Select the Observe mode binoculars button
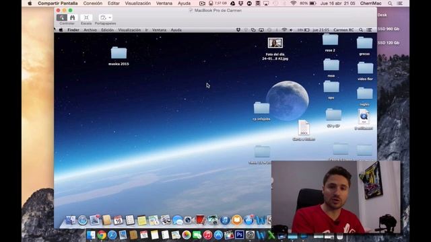This screenshot has height=242, width=431. (x=72, y=17)
